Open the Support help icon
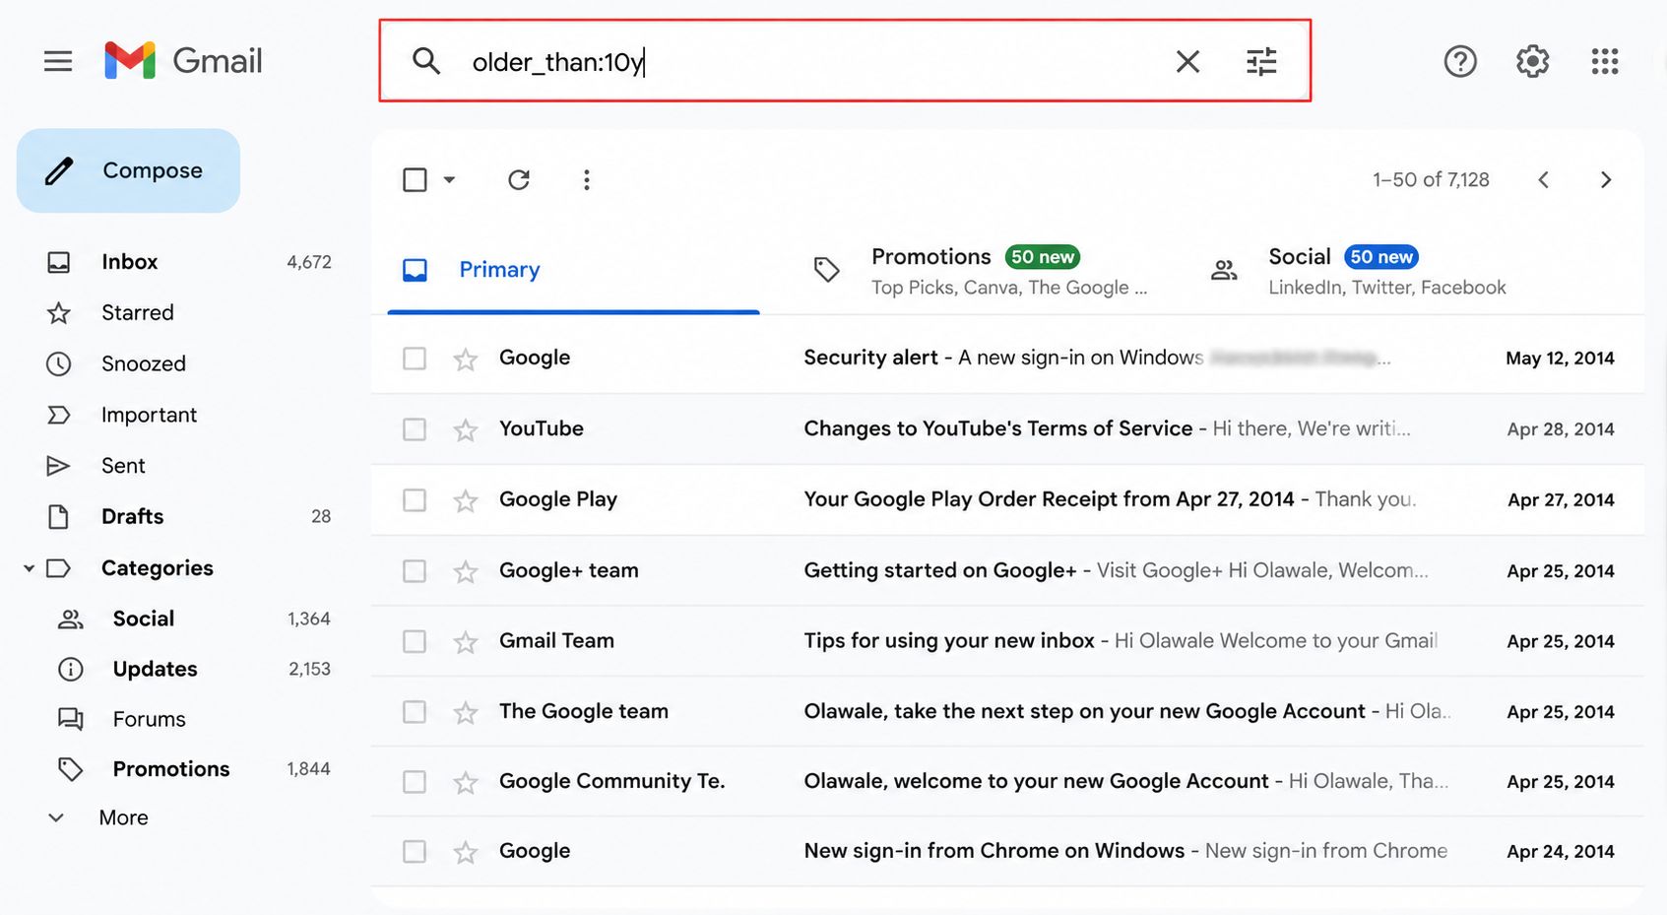The image size is (1667, 915). pos(1460,61)
